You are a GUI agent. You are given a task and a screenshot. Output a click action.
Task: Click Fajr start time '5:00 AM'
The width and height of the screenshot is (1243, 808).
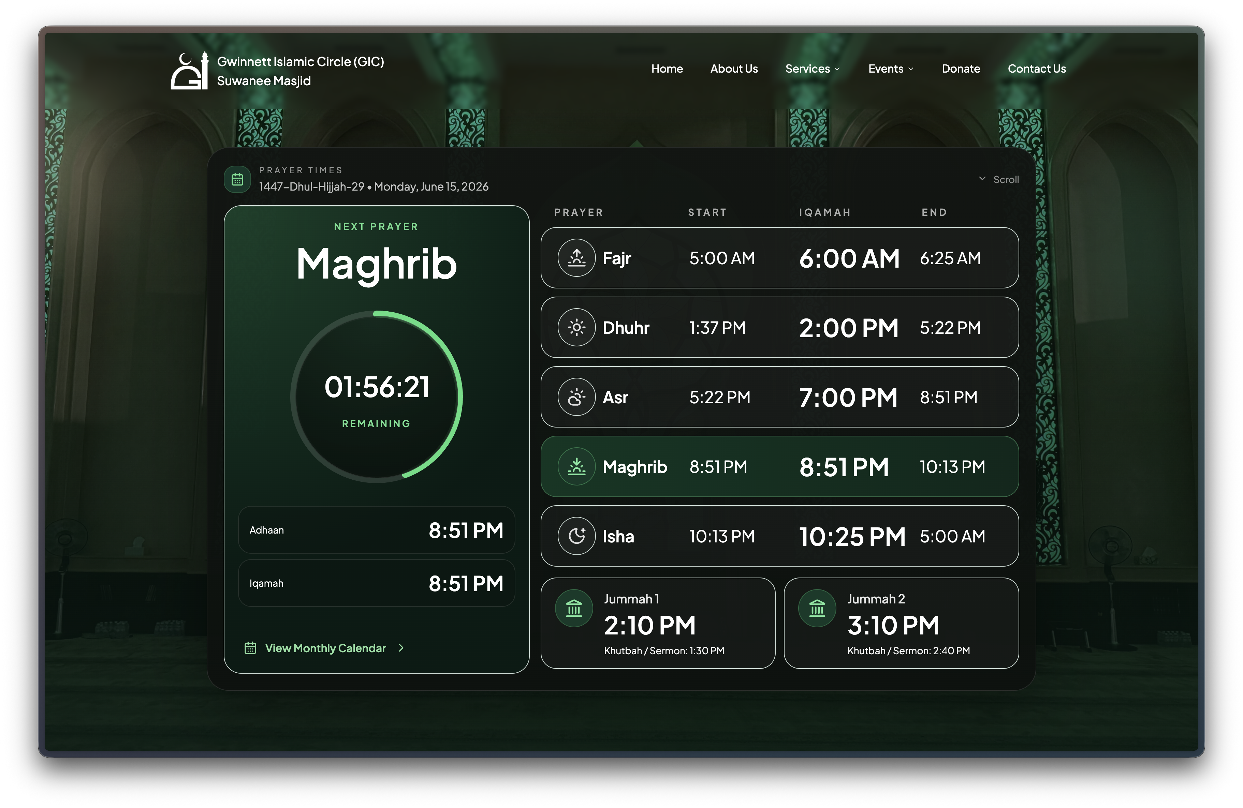coord(721,258)
